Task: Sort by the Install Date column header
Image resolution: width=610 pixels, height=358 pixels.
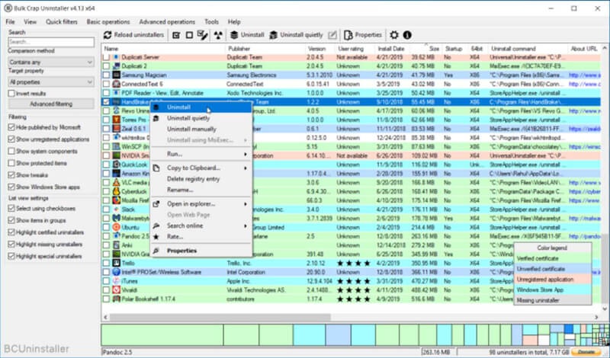Action: coord(391,49)
